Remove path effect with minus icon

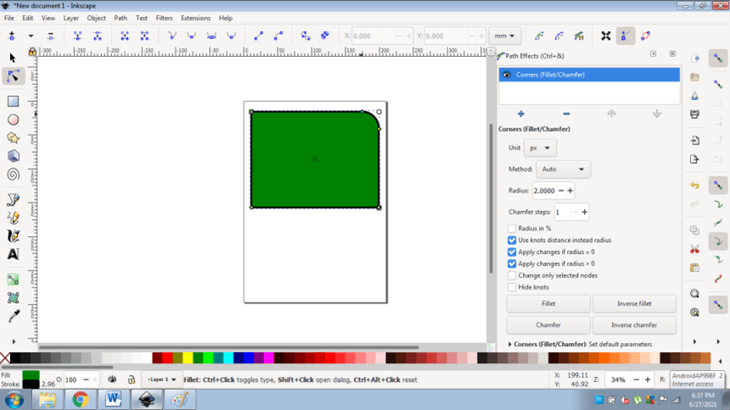point(566,114)
